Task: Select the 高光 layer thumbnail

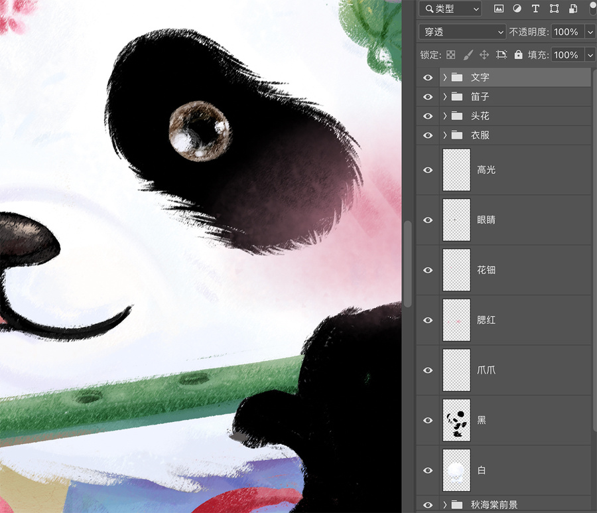Action: pos(456,170)
